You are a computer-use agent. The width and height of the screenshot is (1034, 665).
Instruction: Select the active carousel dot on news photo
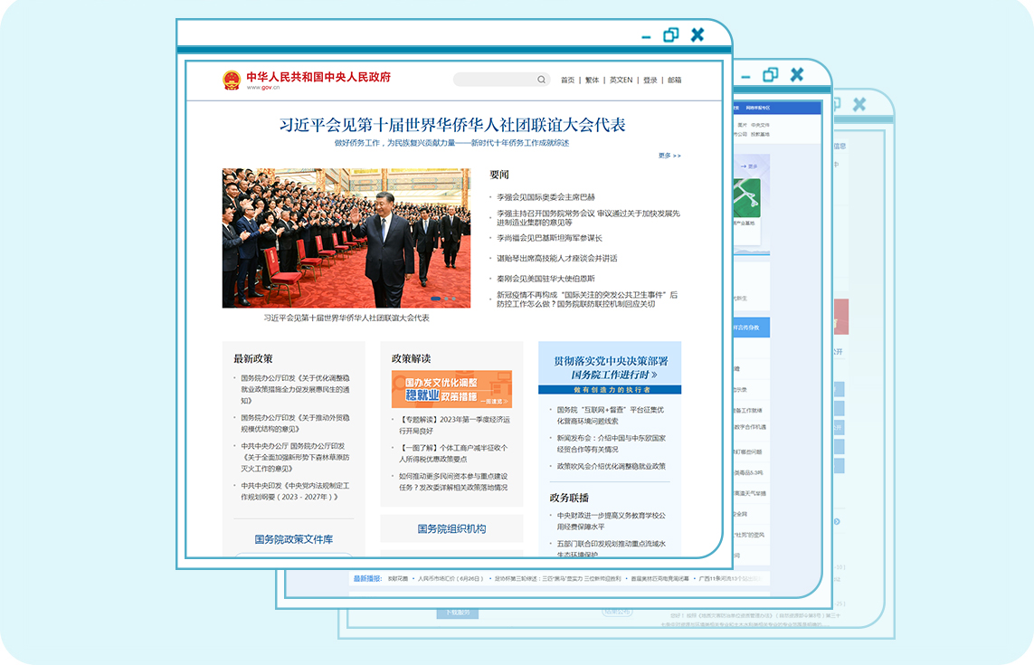(436, 299)
